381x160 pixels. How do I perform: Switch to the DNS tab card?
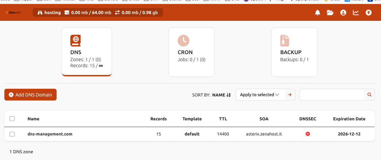click(x=87, y=52)
